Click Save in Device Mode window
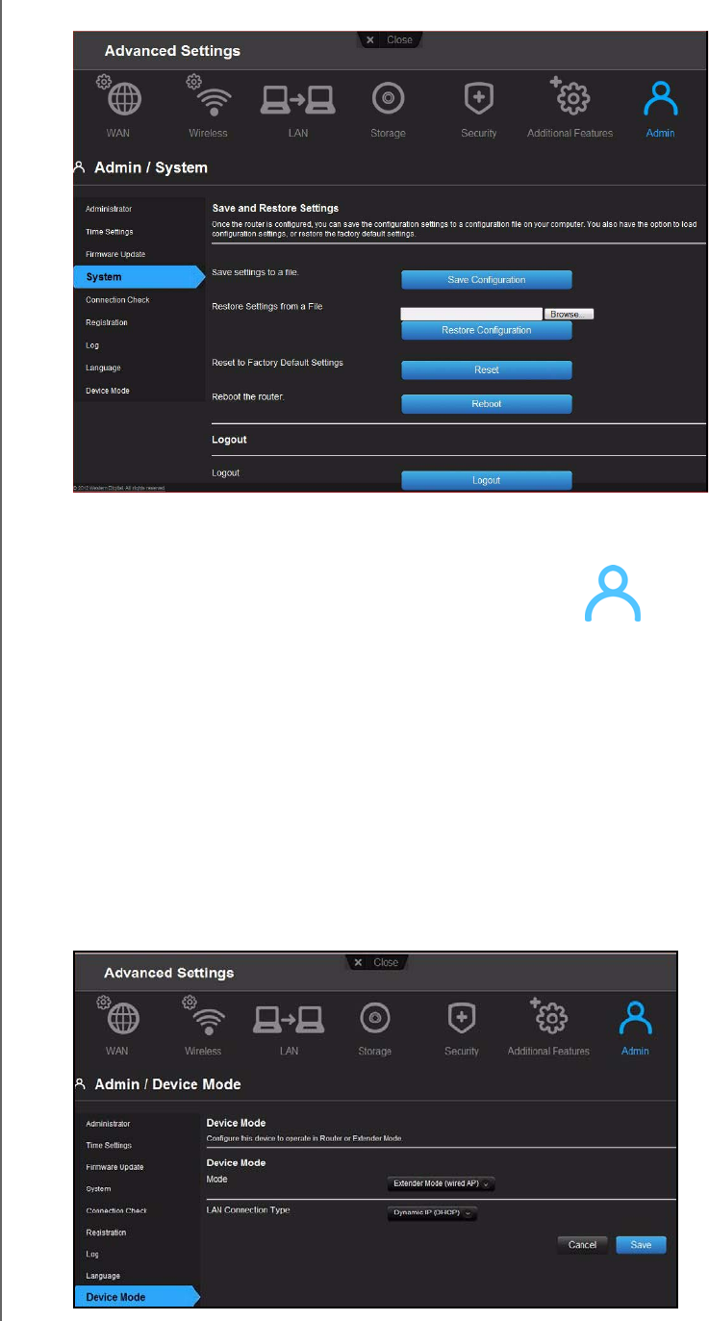This screenshot has height=1321, width=709. tap(641, 1245)
